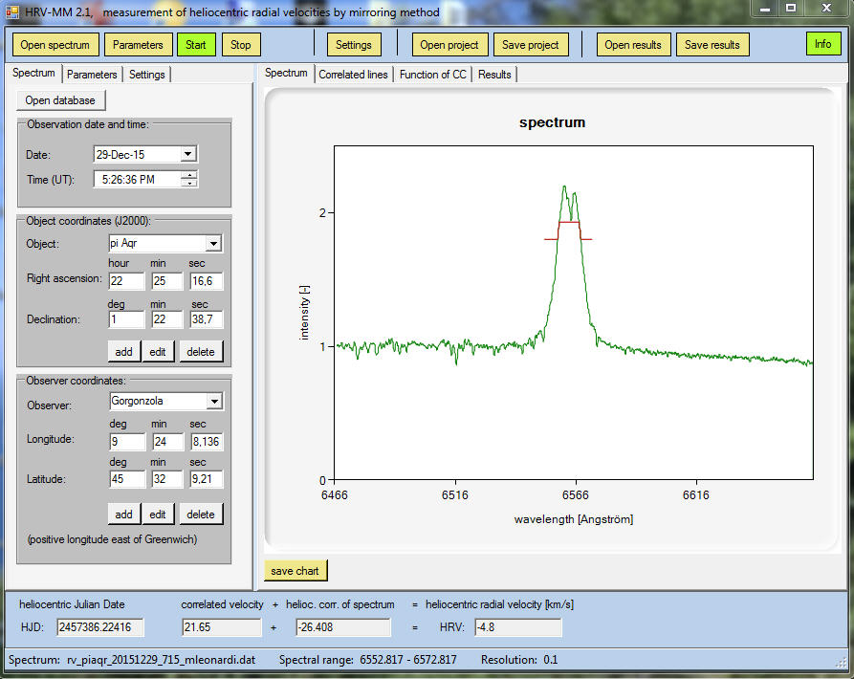854x679 pixels.
Task: Expand the Object dropdown showing pi Aqr
Action: point(213,244)
